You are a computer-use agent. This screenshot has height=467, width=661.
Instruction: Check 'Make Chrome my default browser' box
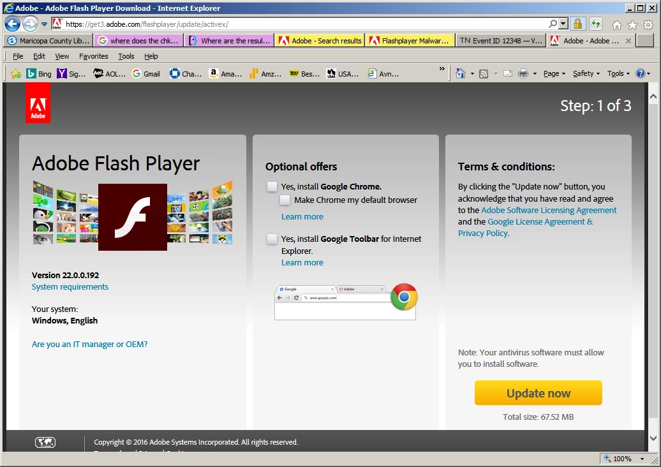click(x=285, y=200)
